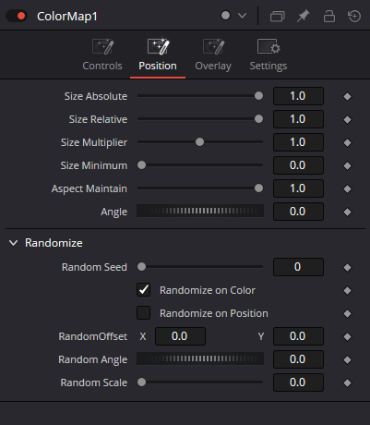Uncheck Randomize on Color
The image size is (370, 425).
pos(143,290)
